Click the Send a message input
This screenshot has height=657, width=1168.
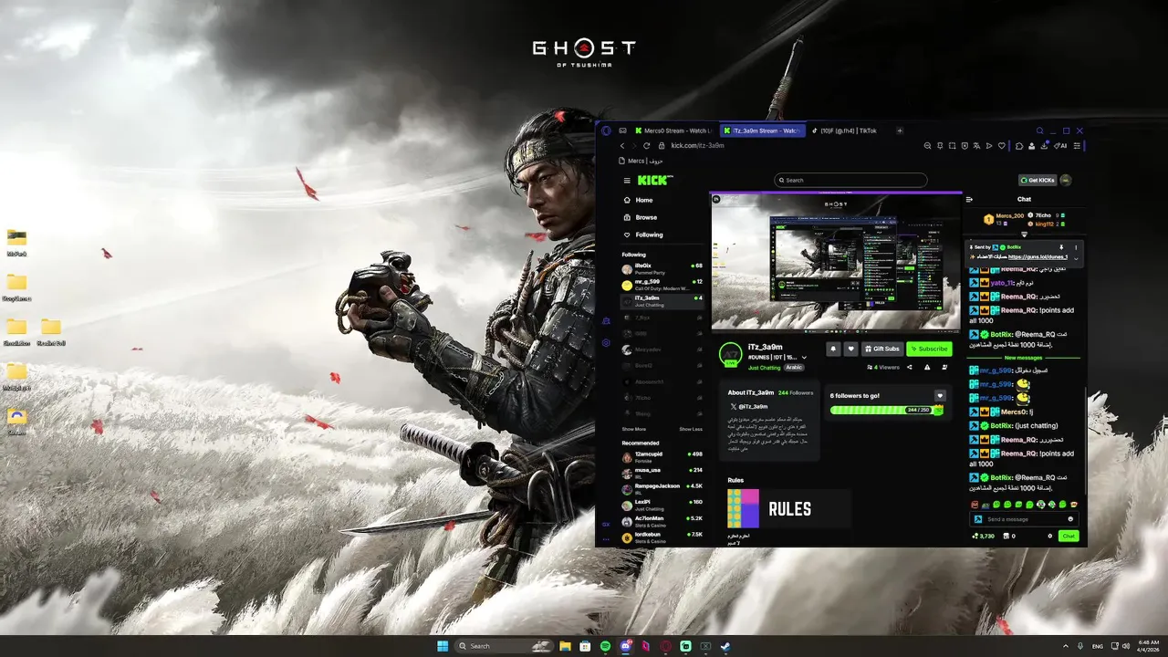tap(1023, 519)
